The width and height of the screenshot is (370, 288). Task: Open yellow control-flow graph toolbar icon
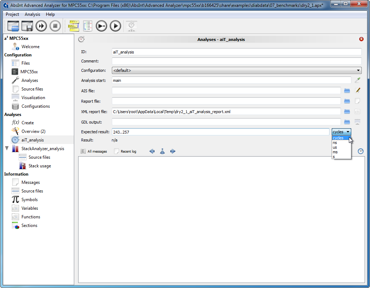tap(74, 26)
